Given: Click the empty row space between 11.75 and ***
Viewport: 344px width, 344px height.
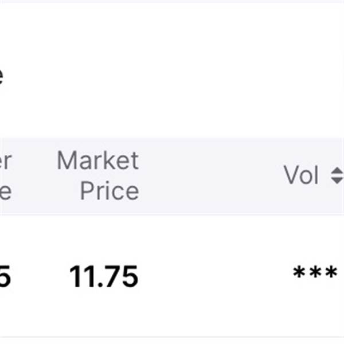Looking at the screenshot, I should tap(215, 276).
